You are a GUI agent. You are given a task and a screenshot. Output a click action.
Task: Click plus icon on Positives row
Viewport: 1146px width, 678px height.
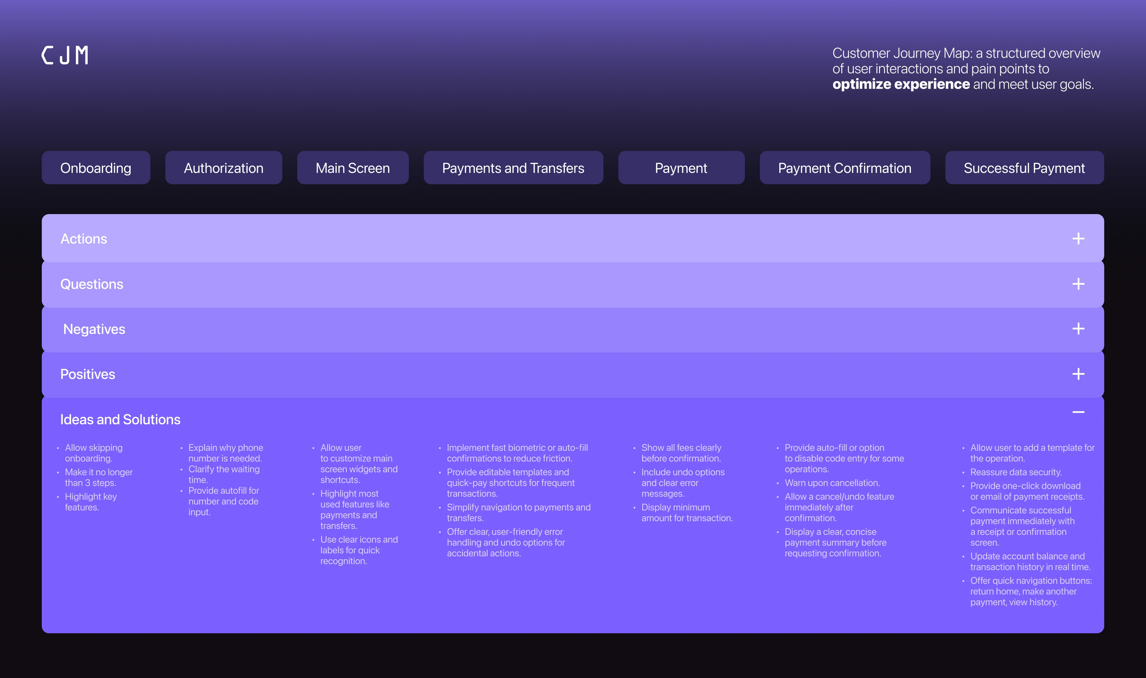click(x=1078, y=374)
